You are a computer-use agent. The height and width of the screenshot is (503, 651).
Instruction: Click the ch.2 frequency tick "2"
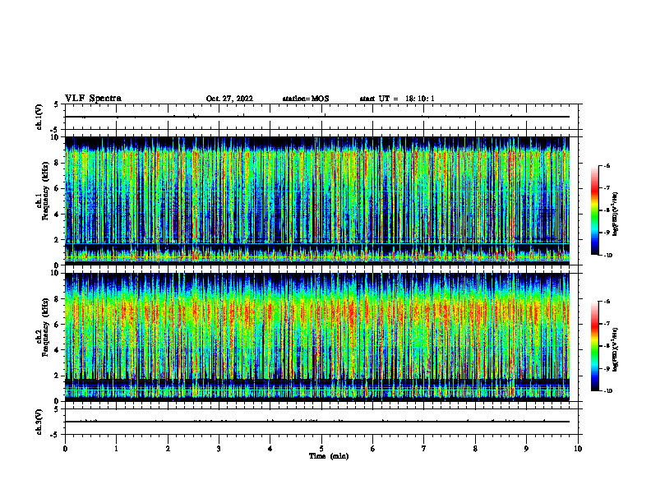58,376
